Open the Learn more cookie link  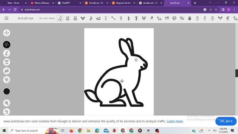pos(175,121)
